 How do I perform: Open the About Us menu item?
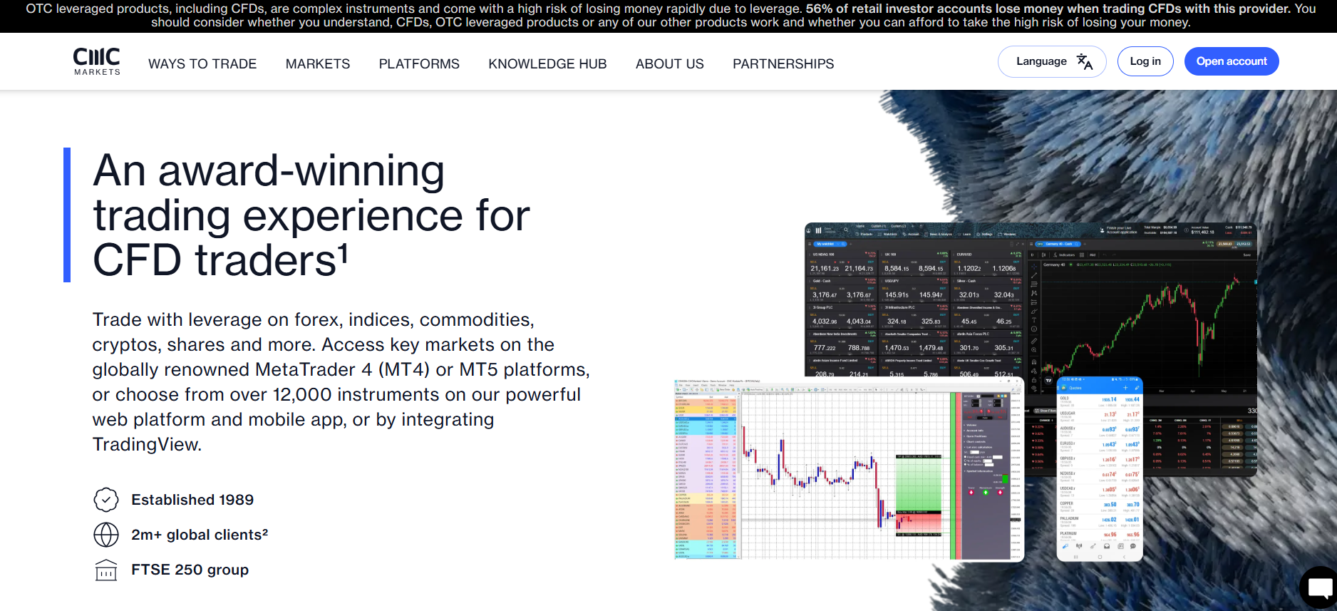tap(669, 64)
